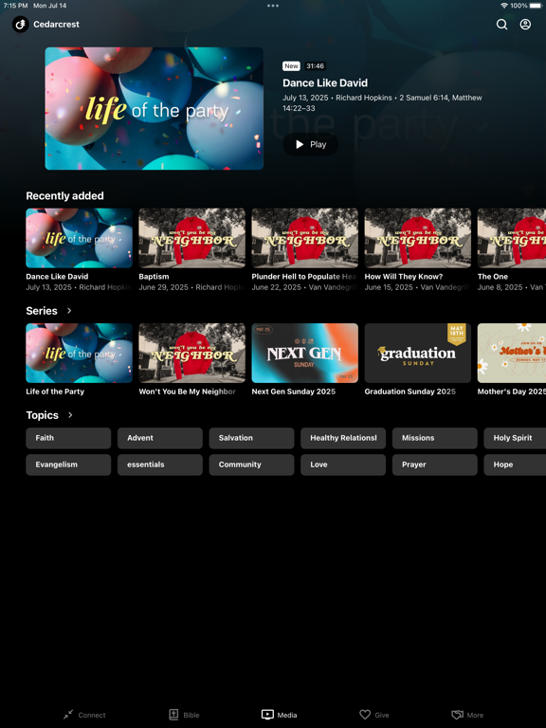Open the Hope topic
Image resolution: width=546 pixels, height=728 pixels.
coord(515,464)
